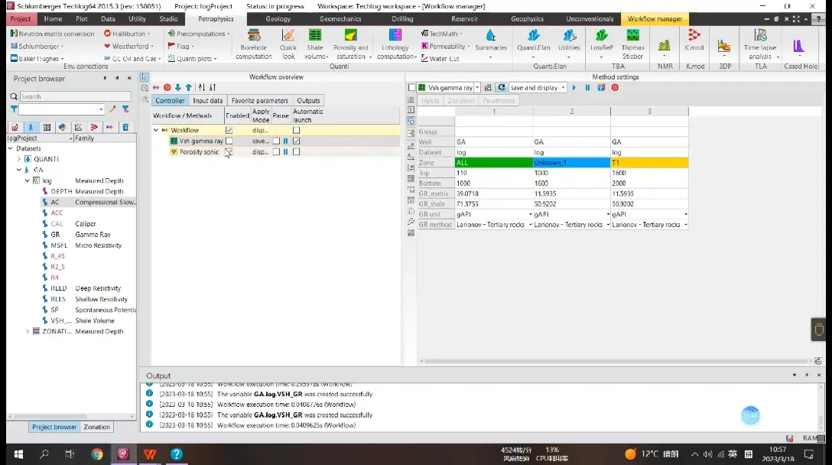832x465 pixels.
Task: Toggle Automatic launch for Porosity sonic
Action: tap(296, 152)
